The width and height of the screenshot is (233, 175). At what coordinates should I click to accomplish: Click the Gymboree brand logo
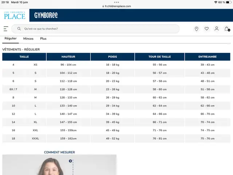[46, 15]
